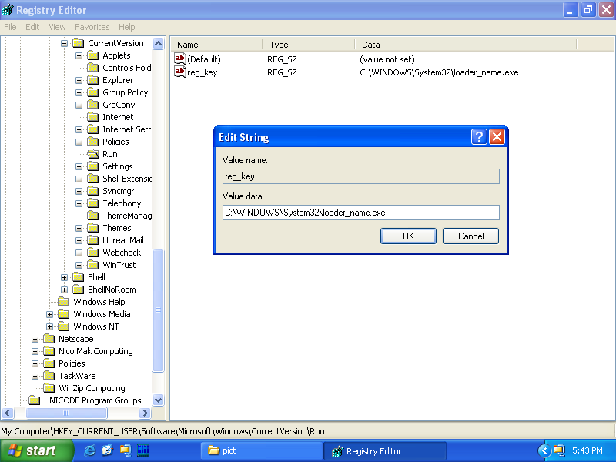Image resolution: width=616 pixels, height=462 pixels.
Task: Click tree scrollbar up arrow
Action: (159, 43)
